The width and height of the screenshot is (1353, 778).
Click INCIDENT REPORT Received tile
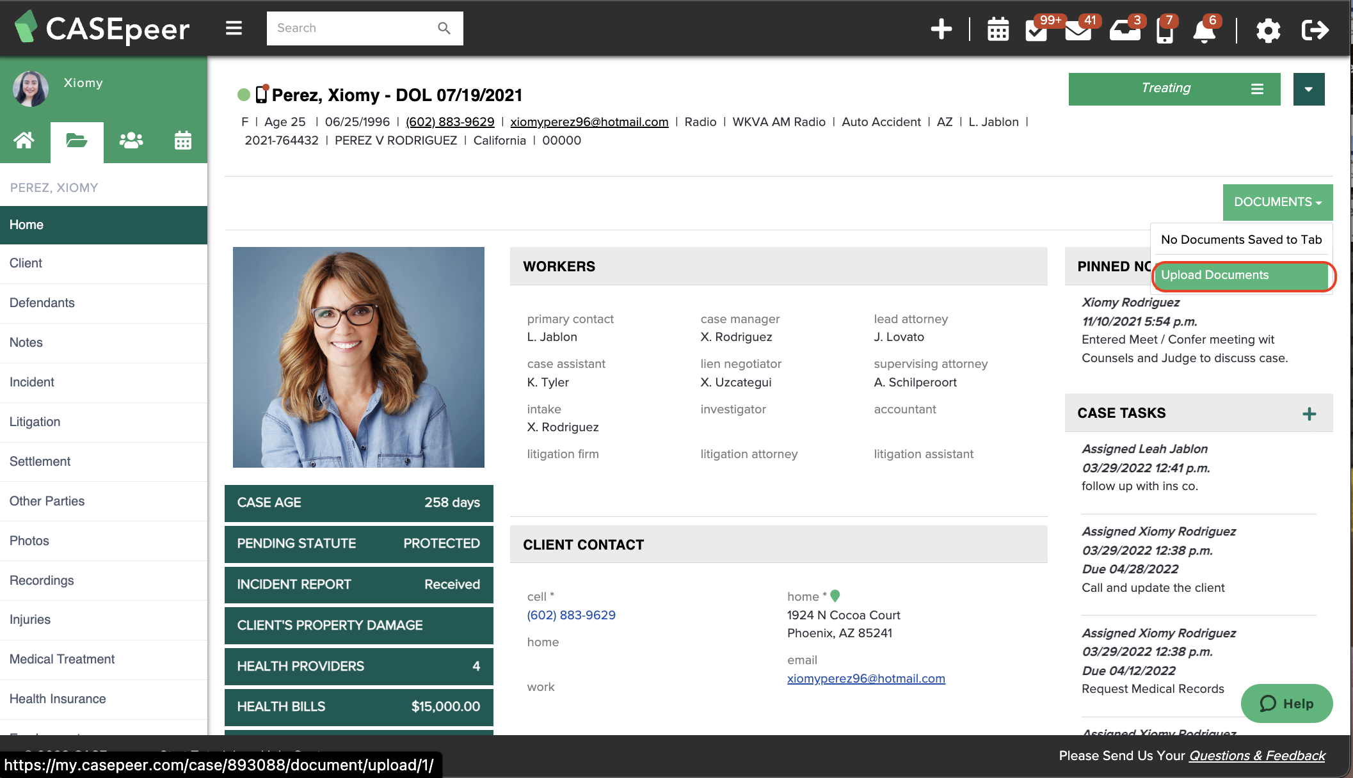[x=358, y=585]
